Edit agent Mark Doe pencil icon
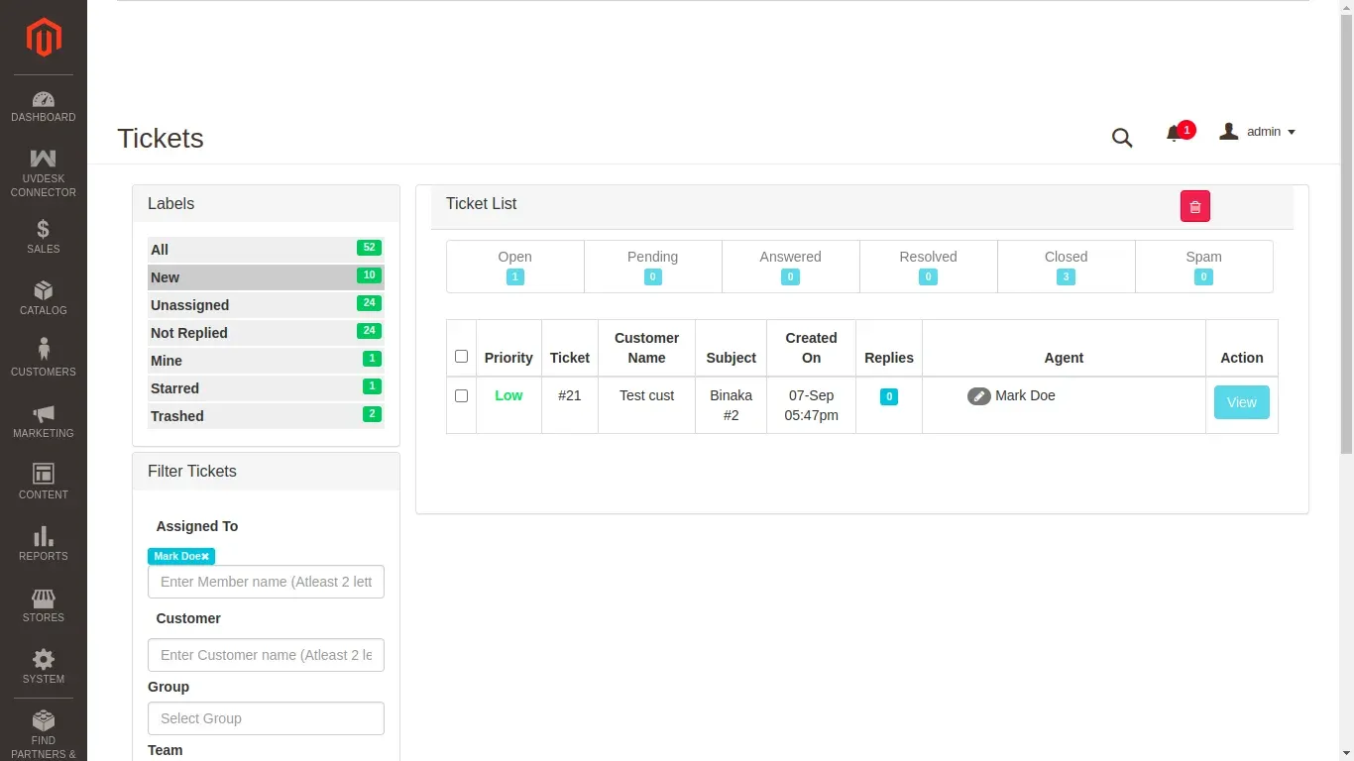 [979, 396]
